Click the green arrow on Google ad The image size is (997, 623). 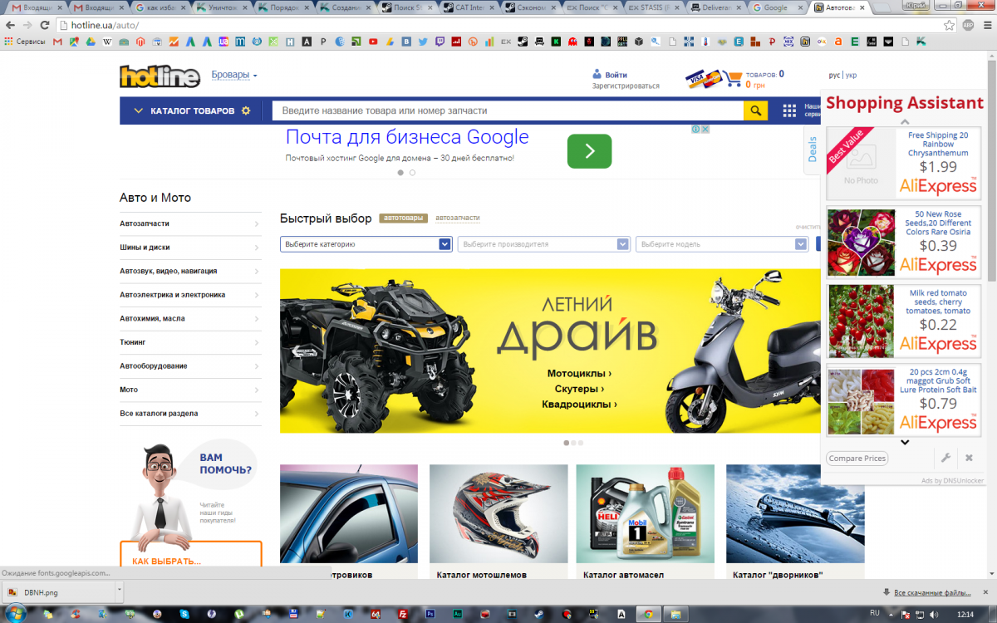point(589,151)
